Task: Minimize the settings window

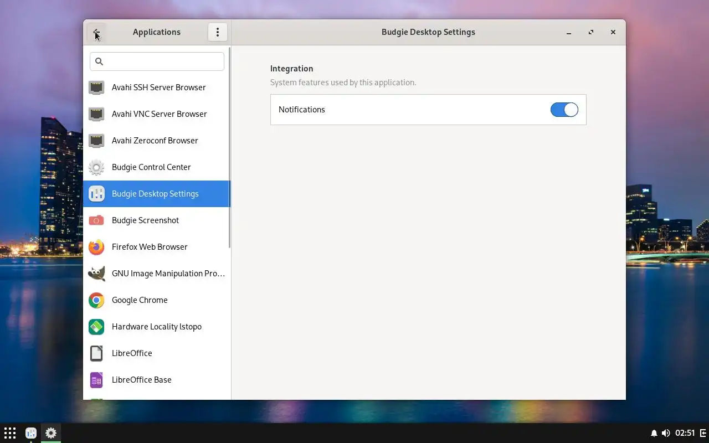Action: (569, 32)
